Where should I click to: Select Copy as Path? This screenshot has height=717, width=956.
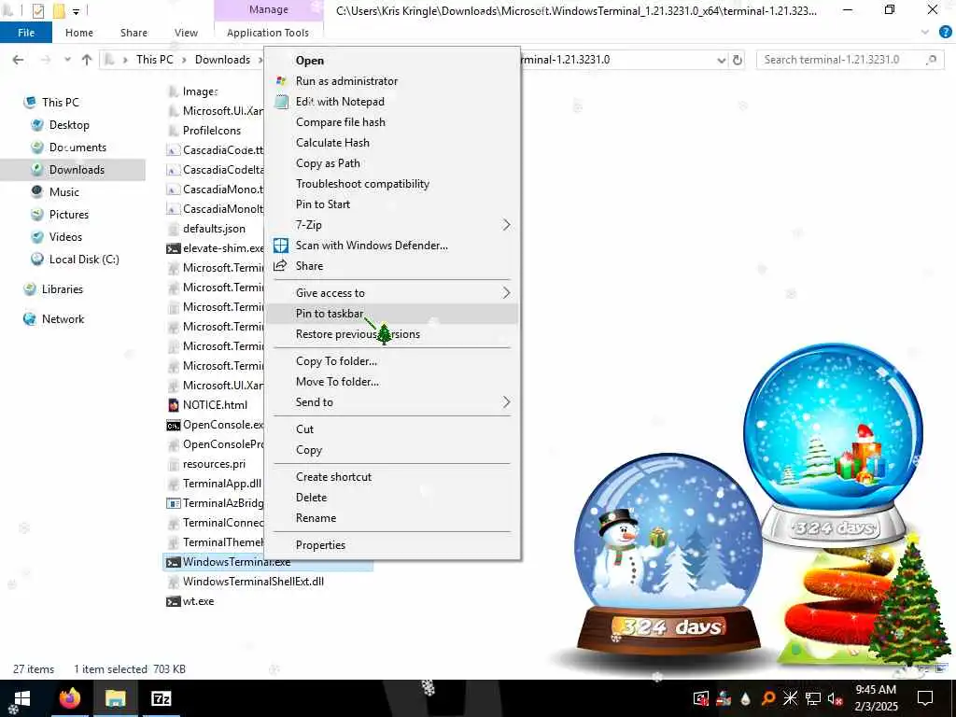pyautogui.click(x=393, y=163)
